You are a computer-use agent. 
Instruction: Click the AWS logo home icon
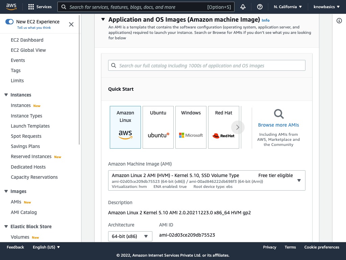[x=11, y=7]
